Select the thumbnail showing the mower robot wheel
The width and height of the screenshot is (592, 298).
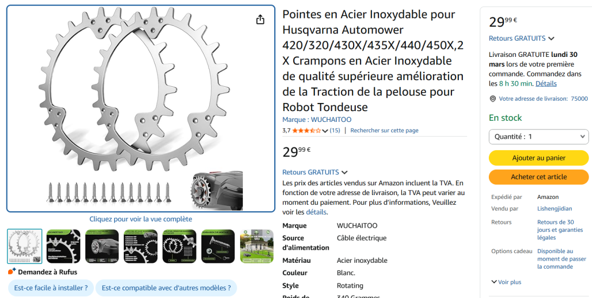coord(102,246)
